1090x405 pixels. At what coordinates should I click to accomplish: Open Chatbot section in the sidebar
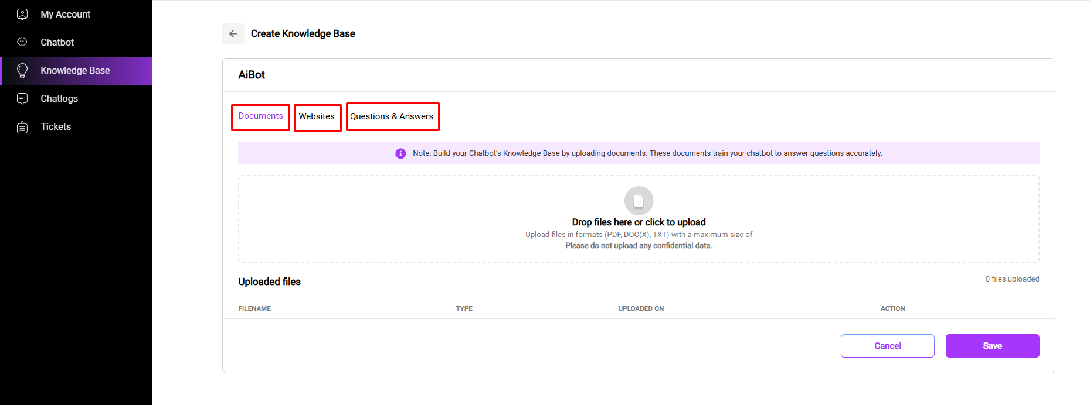click(x=76, y=42)
